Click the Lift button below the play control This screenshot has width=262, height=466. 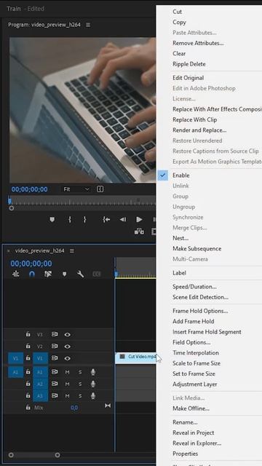[139, 232]
